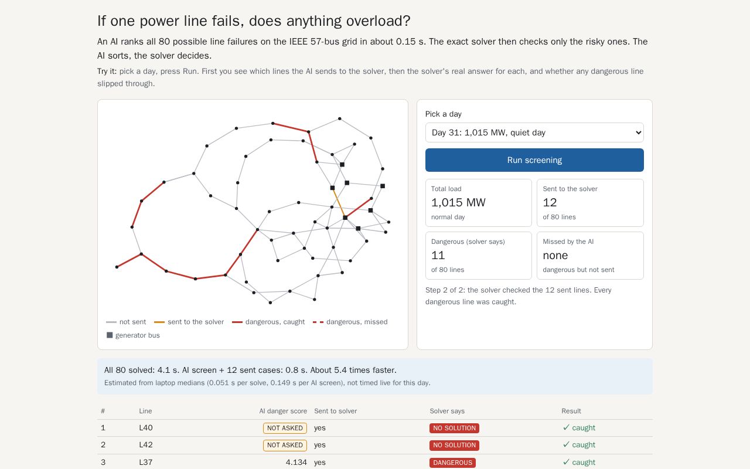Click the NOT ASKED badge in row L42

(x=285, y=445)
